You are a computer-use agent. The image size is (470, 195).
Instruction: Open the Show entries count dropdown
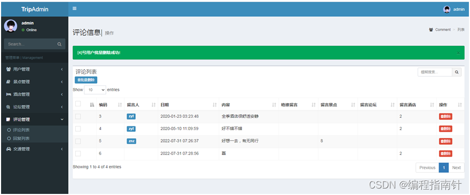pos(95,90)
